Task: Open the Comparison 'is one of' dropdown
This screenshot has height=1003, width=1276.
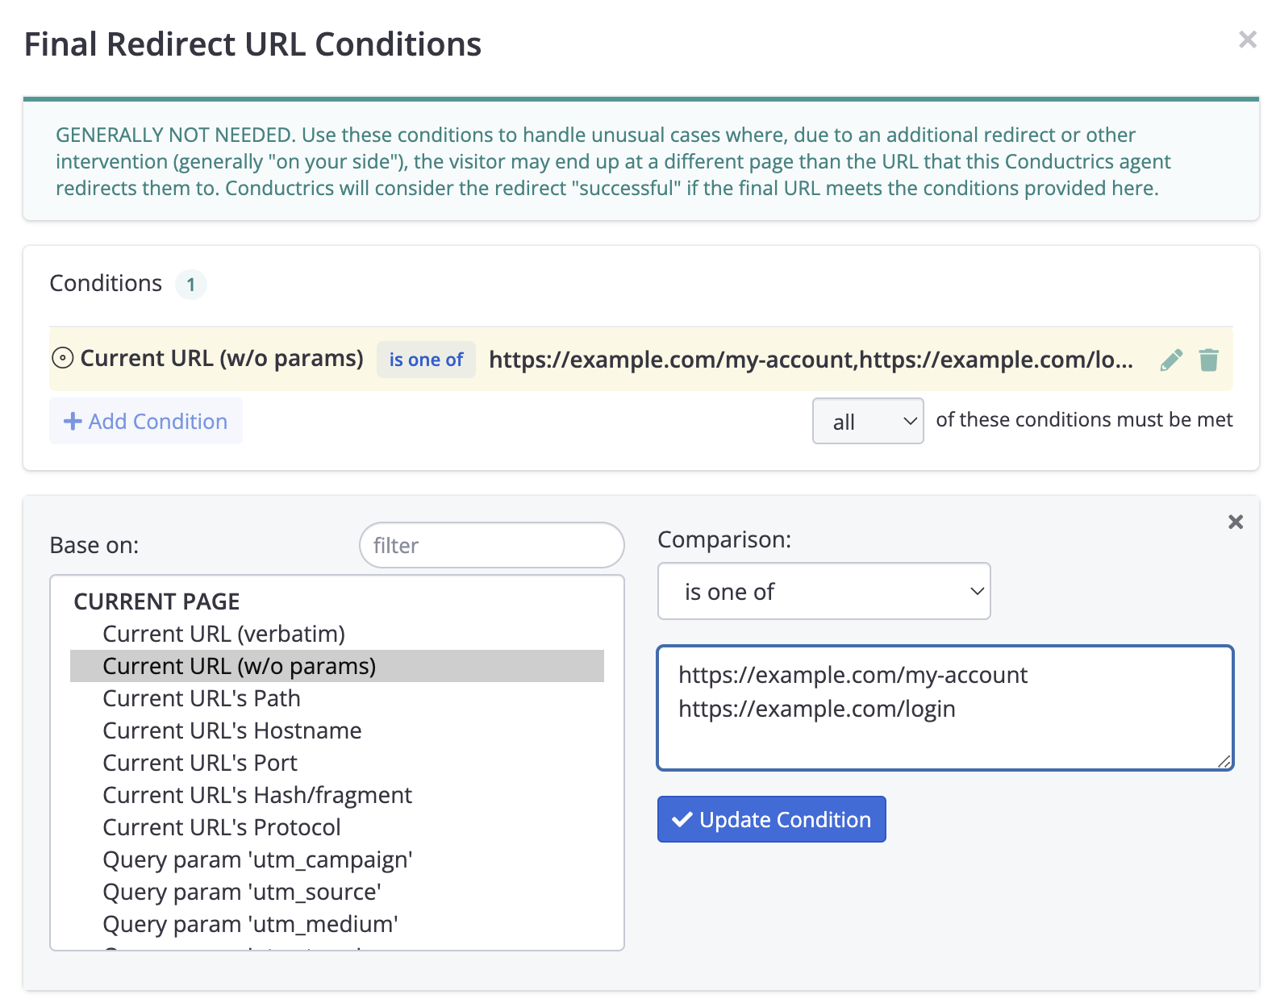Action: (824, 591)
